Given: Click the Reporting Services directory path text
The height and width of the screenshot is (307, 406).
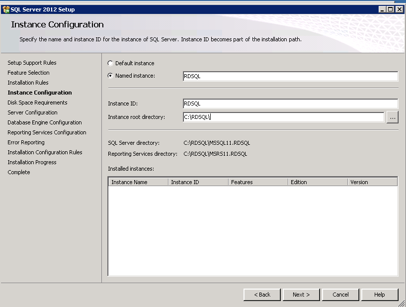Looking at the screenshot, I should pyautogui.click(x=215, y=154).
